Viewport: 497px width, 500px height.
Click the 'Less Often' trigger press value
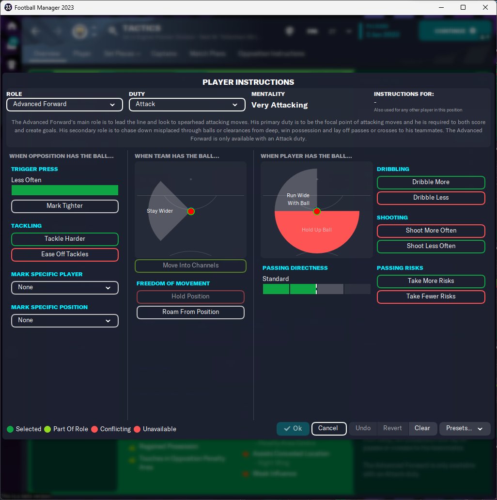coord(26,180)
